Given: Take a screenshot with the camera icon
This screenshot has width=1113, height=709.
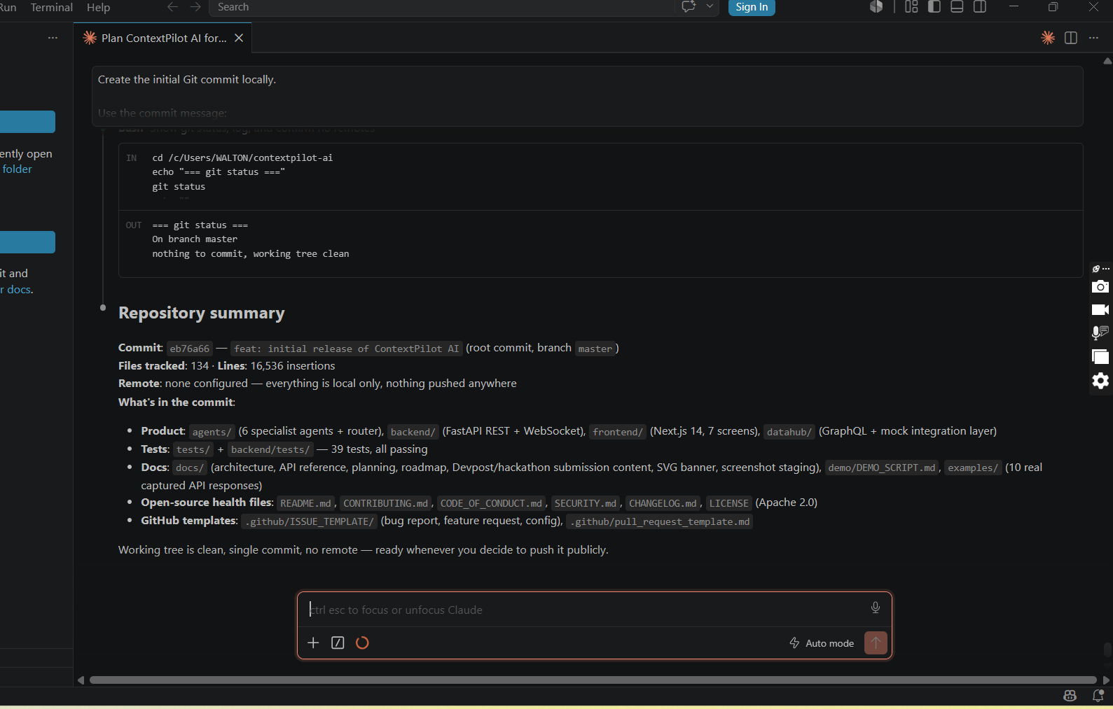Looking at the screenshot, I should (1100, 286).
